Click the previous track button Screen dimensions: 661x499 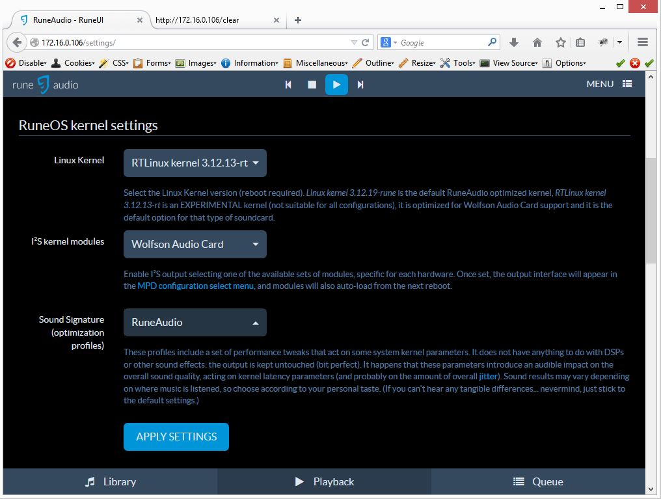(x=288, y=85)
